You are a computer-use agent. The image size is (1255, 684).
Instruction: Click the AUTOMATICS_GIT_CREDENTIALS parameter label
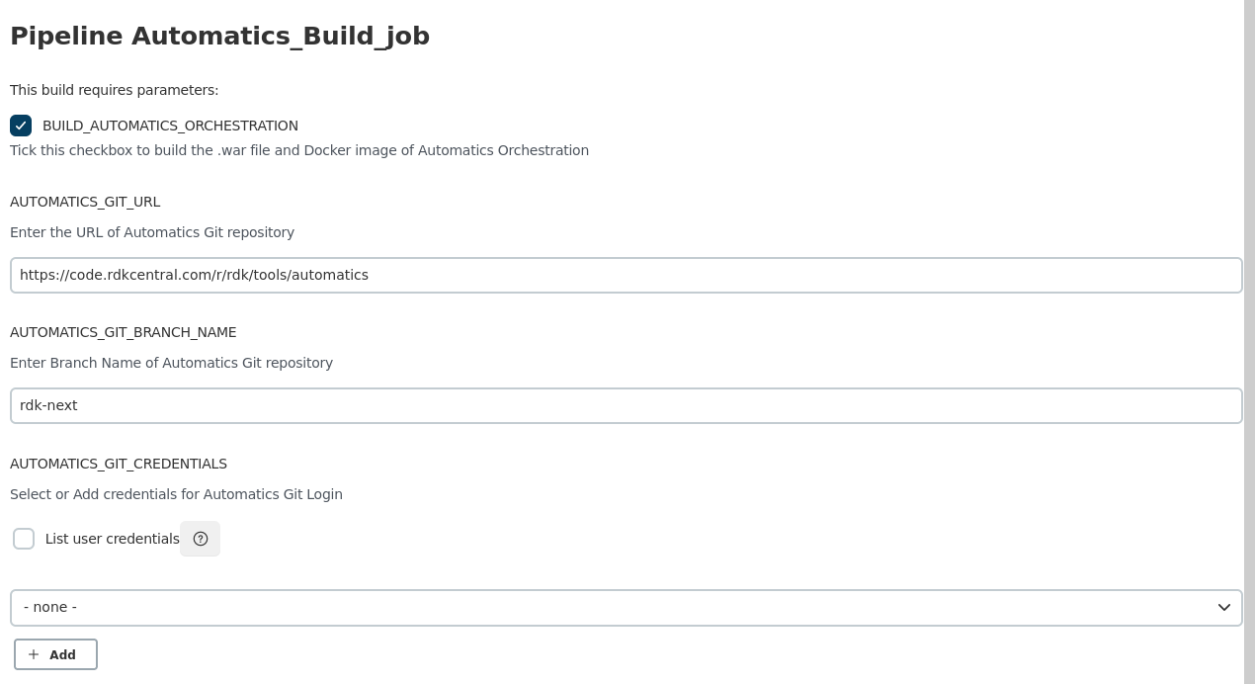click(119, 464)
